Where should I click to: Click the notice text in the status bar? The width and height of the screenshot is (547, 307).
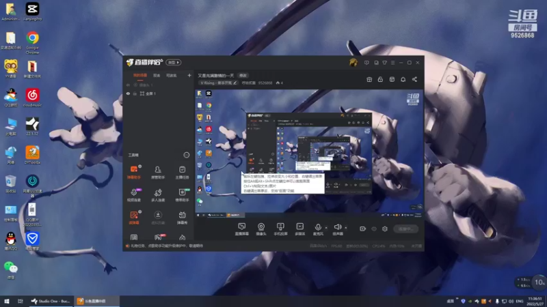pyautogui.click(x=167, y=246)
